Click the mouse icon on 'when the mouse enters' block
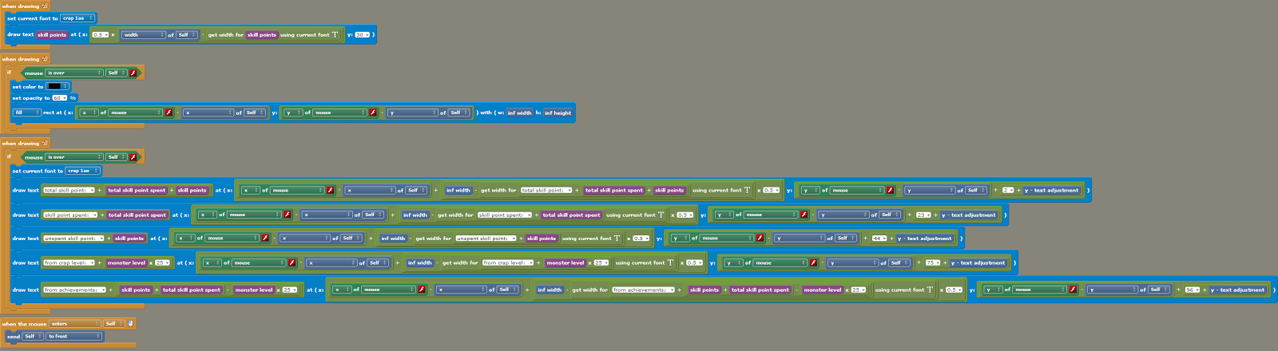The height and width of the screenshot is (351, 1278). tap(130, 324)
